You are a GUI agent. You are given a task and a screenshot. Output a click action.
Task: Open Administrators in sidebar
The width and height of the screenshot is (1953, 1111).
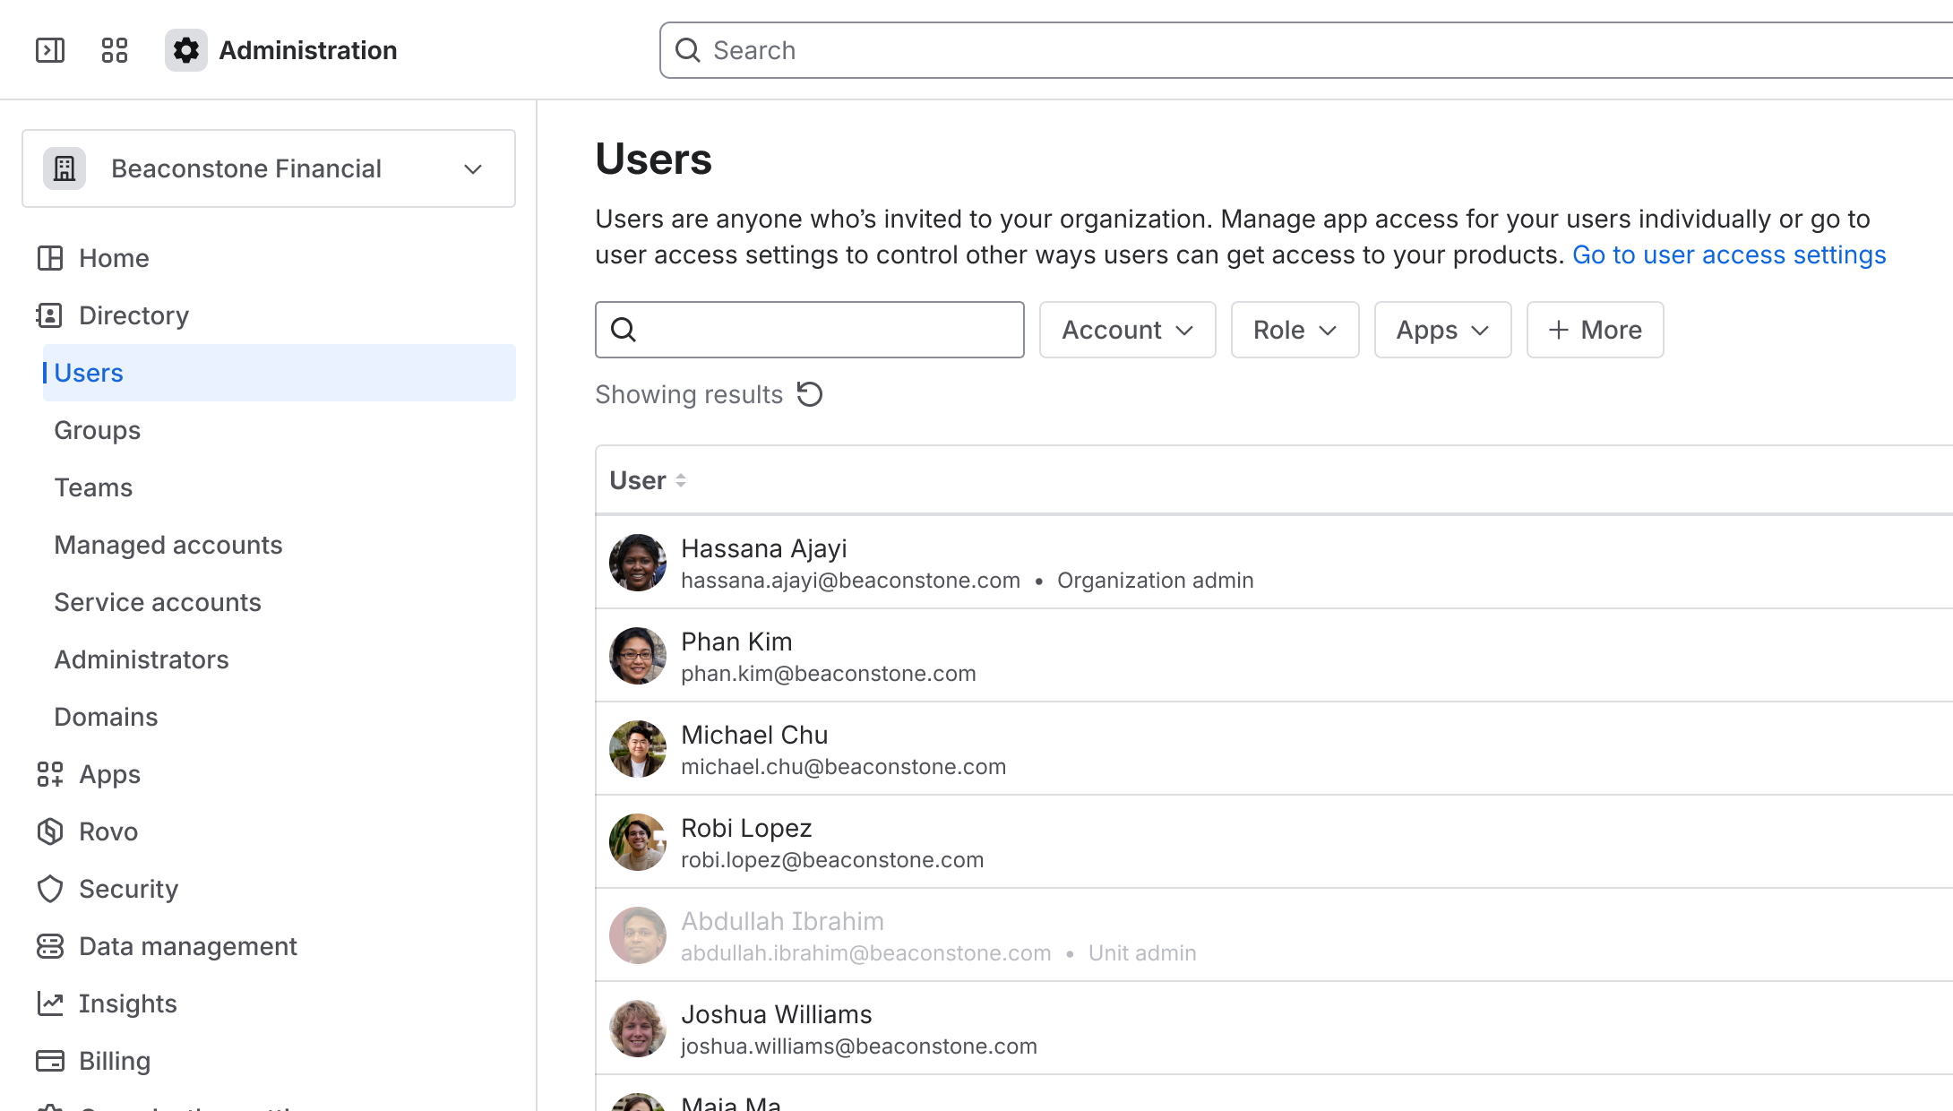(x=142, y=659)
